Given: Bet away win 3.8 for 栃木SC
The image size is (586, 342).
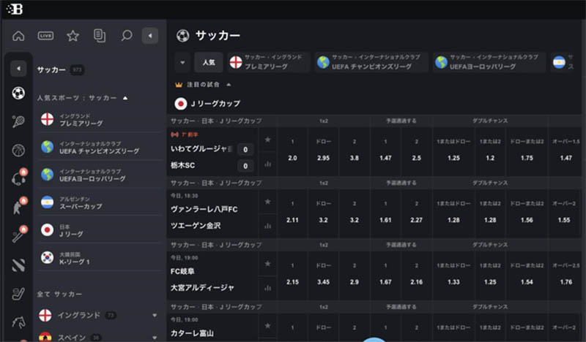Looking at the screenshot, I should [355, 152].
